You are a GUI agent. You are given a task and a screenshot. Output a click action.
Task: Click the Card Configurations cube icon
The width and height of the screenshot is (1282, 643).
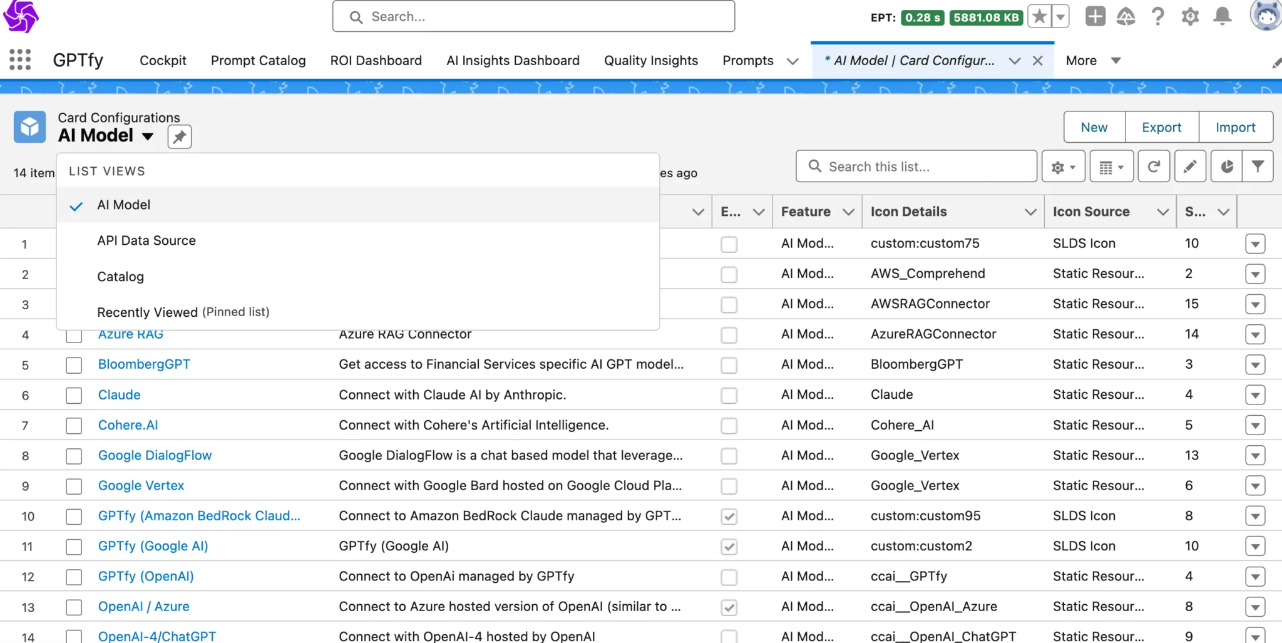coord(29,127)
